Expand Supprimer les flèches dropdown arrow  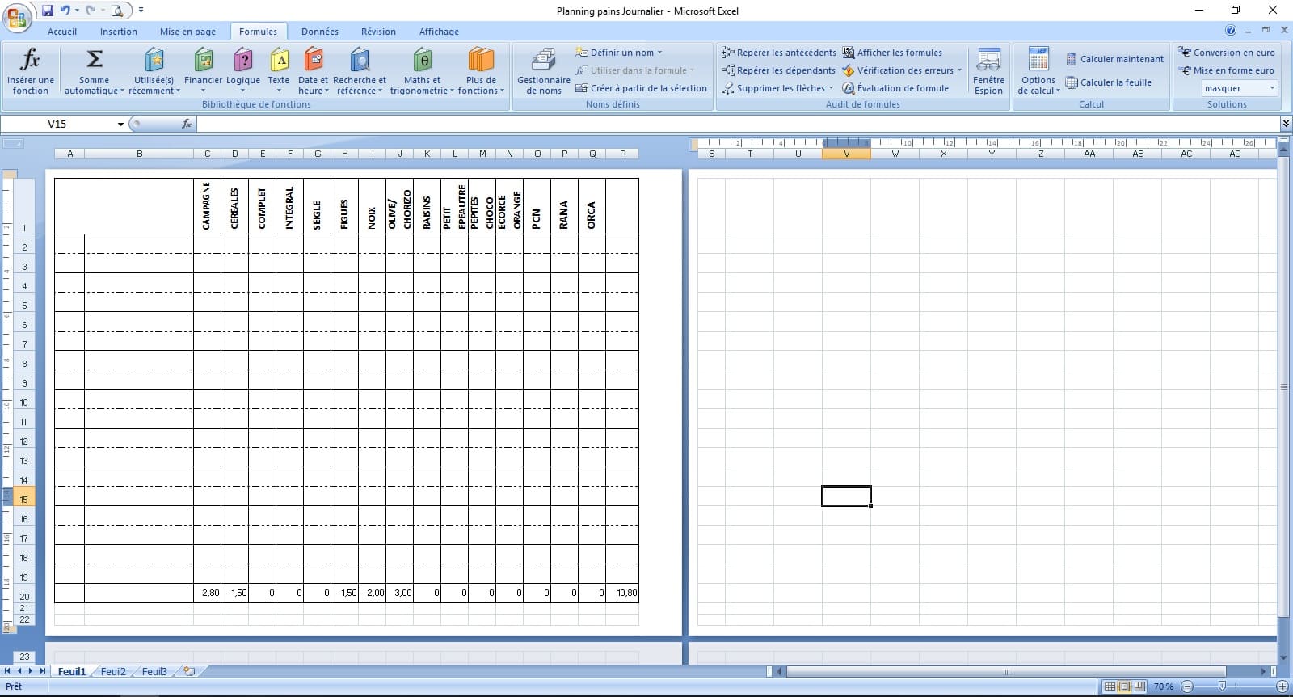tap(831, 88)
